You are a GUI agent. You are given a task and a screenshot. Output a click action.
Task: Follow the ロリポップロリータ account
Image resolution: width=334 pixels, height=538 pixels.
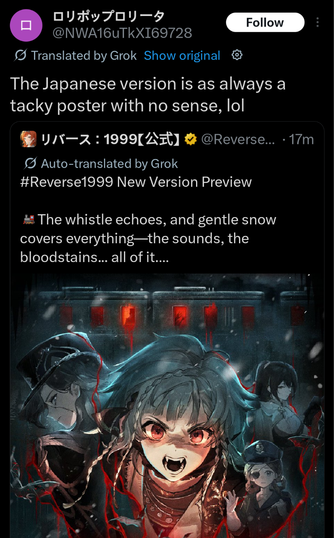265,22
